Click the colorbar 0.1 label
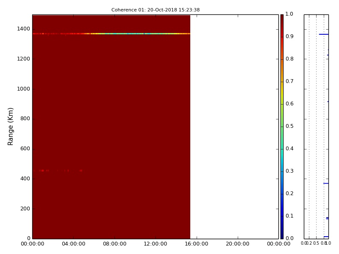Screen dimensions: 339x254 pyautogui.click(x=289, y=216)
